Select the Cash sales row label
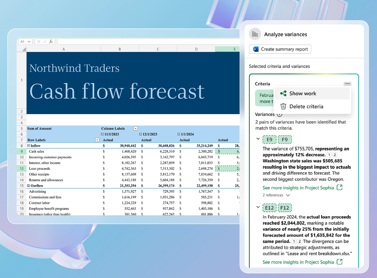Viewport: 377px width, 278px height. pyautogui.click(x=36, y=152)
